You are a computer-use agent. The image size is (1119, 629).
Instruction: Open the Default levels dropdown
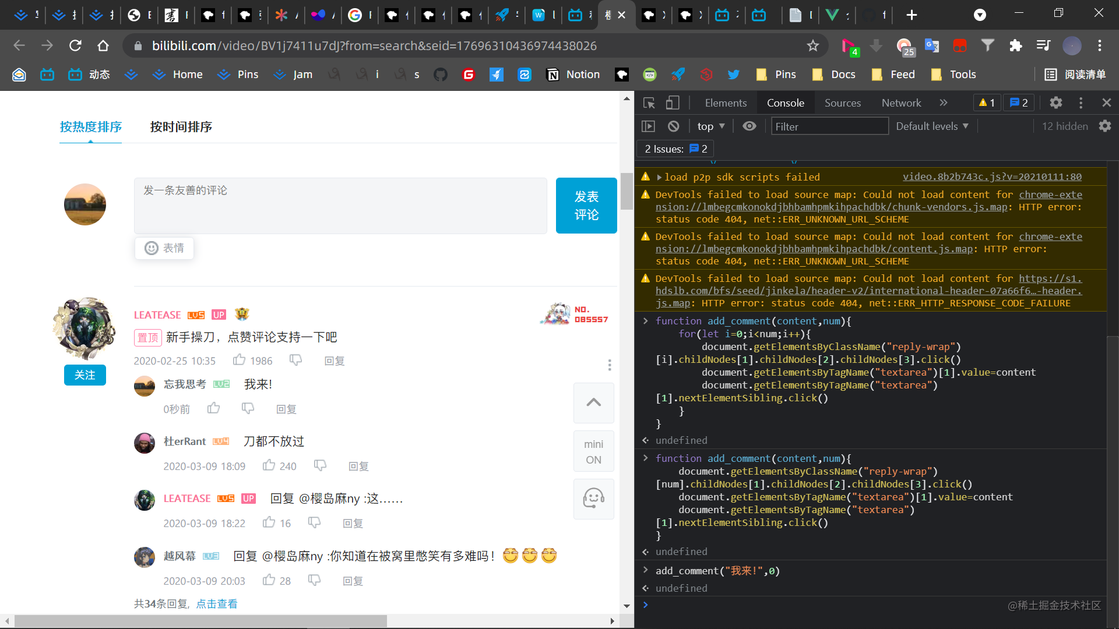tap(932, 126)
